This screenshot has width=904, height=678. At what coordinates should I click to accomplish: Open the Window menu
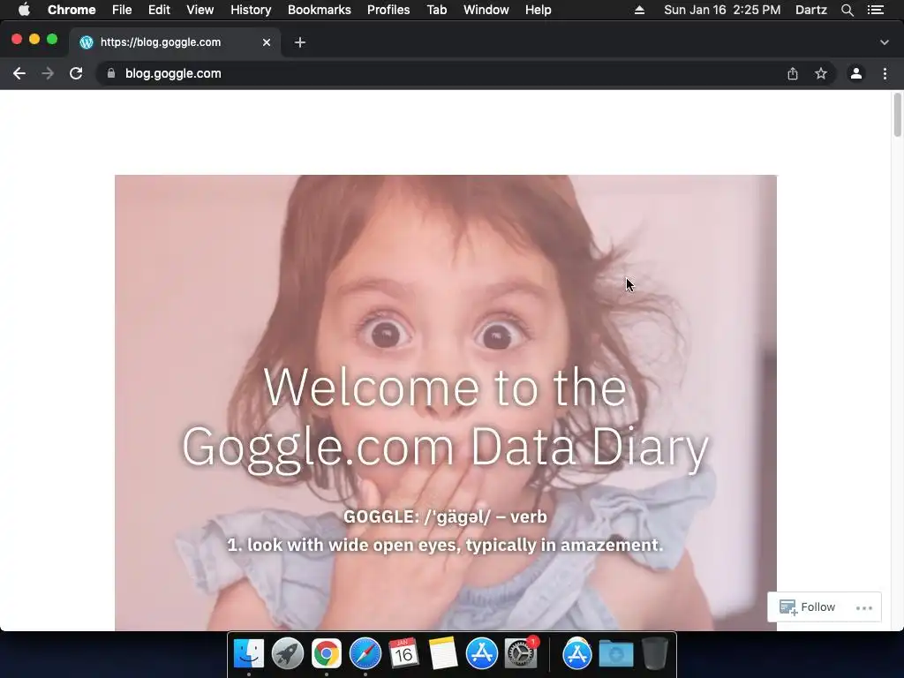pyautogui.click(x=486, y=10)
